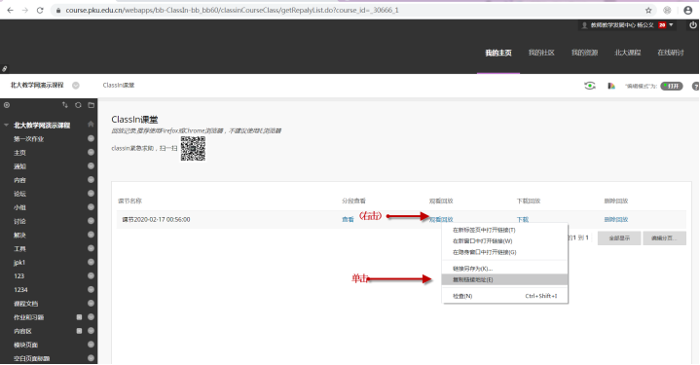Go back in the browser

(x=10, y=10)
